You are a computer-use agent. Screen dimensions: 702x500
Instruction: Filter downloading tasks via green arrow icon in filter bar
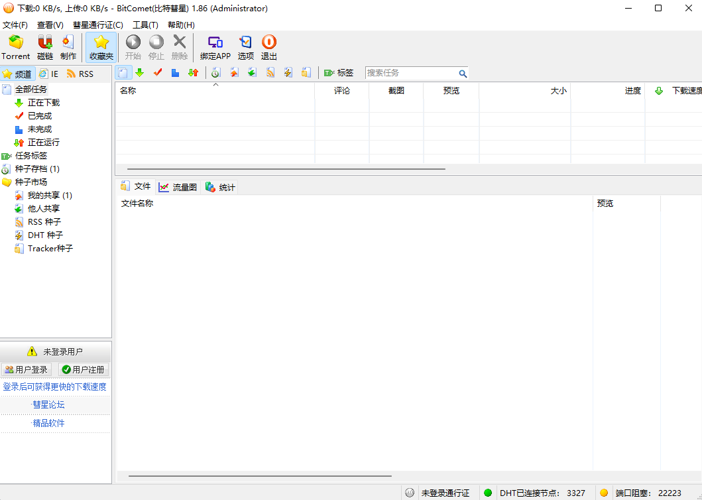(140, 72)
